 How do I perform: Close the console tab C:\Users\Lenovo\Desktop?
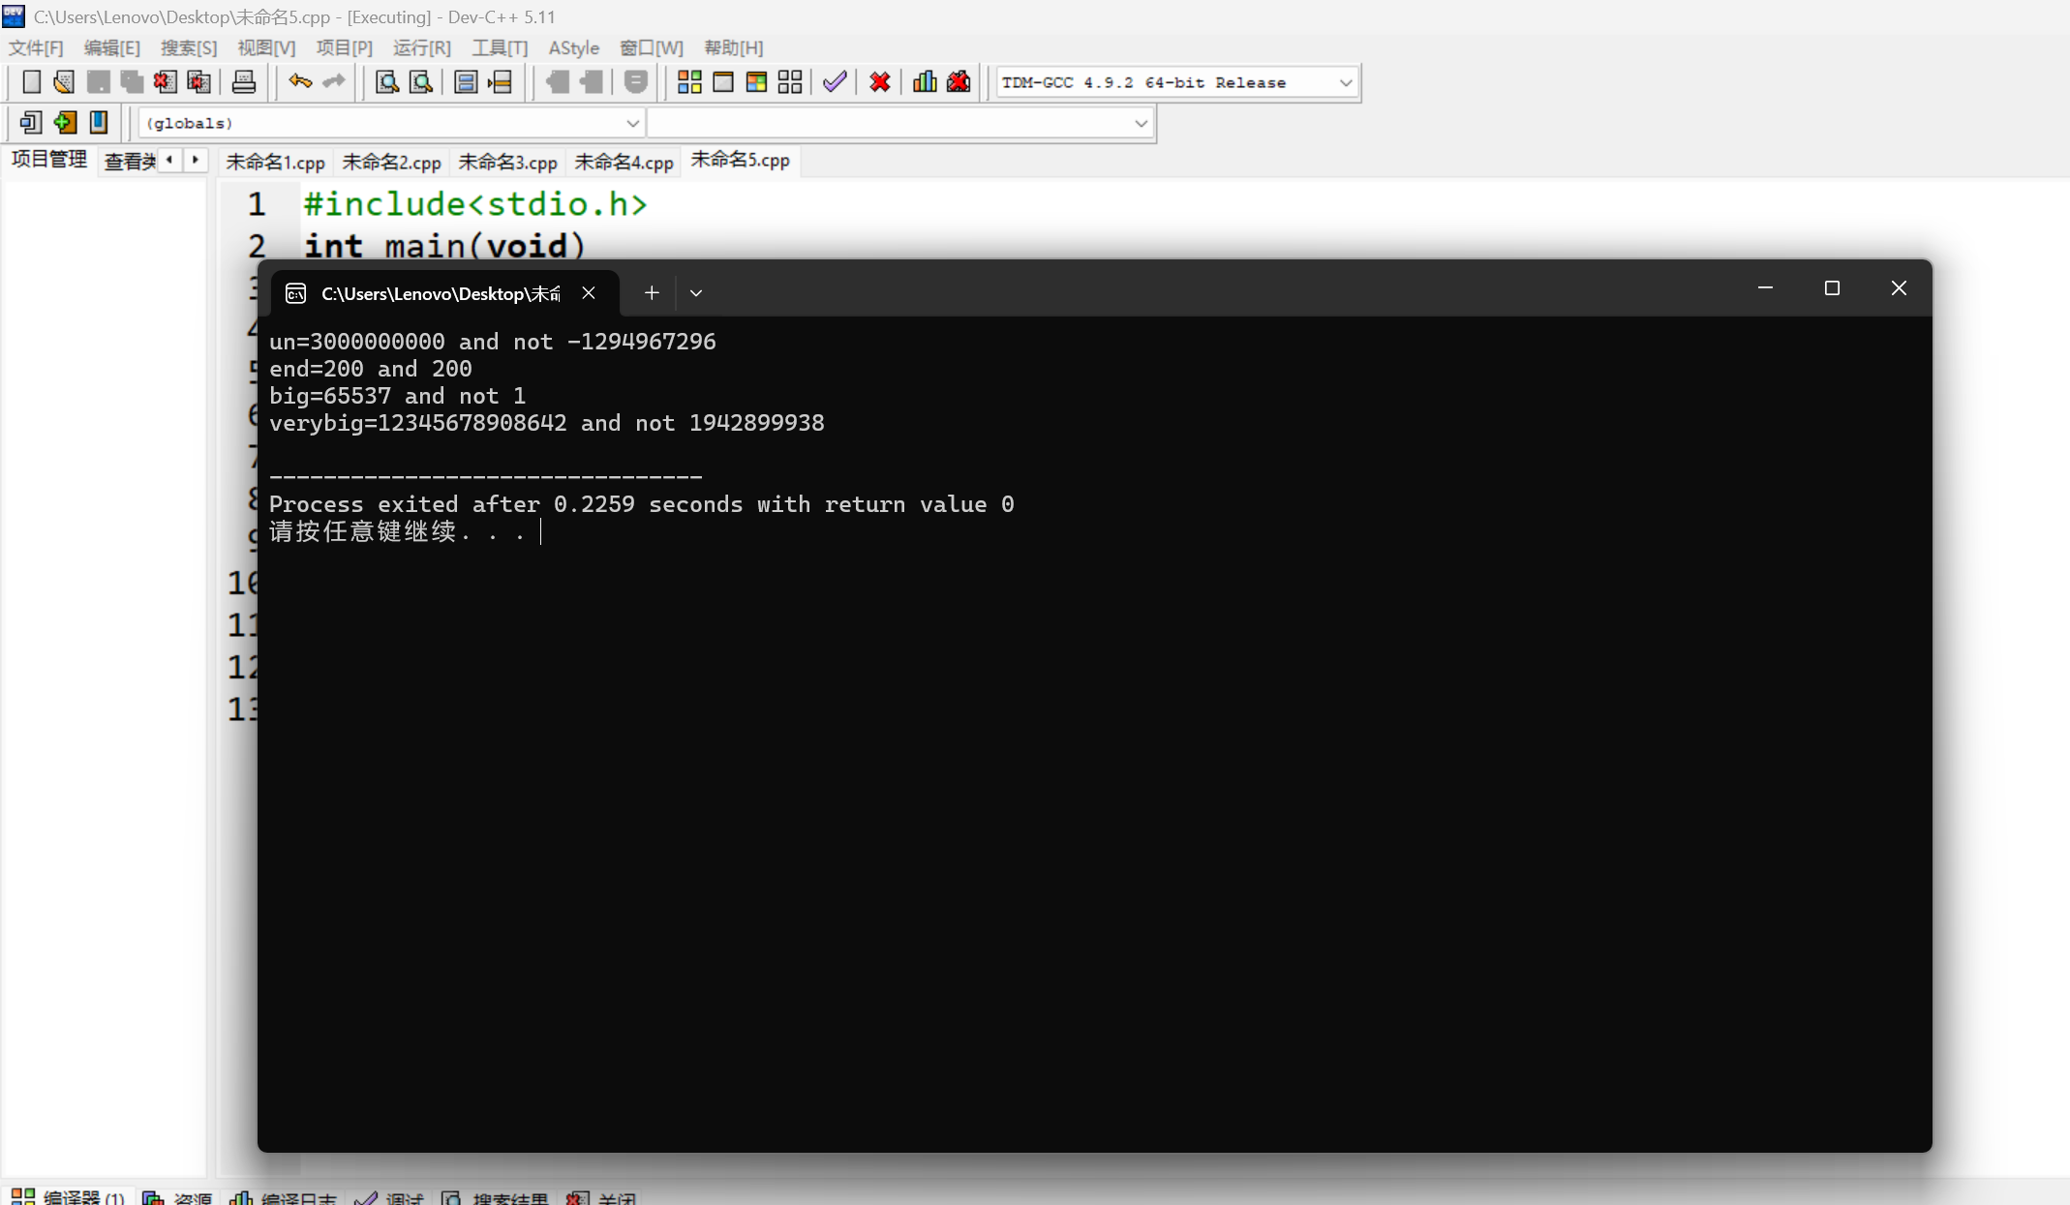click(589, 293)
